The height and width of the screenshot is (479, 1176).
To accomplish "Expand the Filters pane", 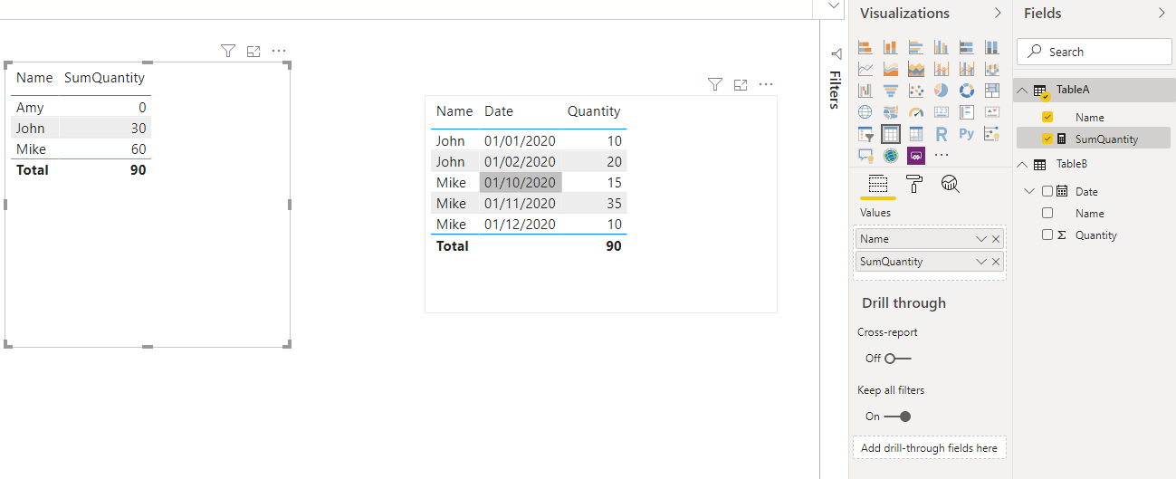I will [x=836, y=54].
